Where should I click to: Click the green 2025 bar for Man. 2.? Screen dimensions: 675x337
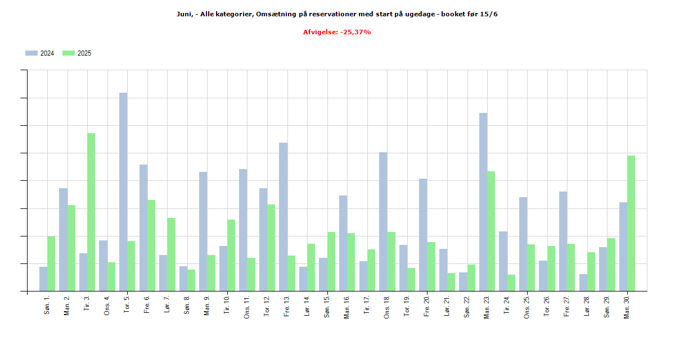71,248
